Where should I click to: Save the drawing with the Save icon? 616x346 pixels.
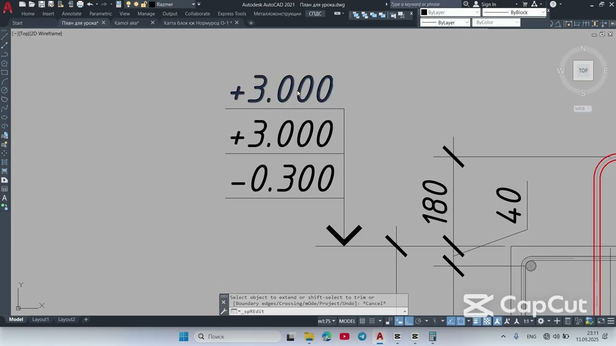(x=41, y=4)
